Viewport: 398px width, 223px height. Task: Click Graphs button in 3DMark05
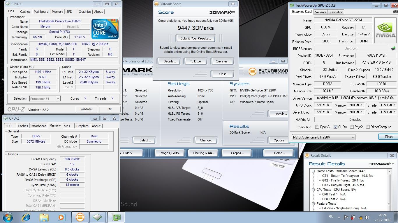click(x=237, y=153)
